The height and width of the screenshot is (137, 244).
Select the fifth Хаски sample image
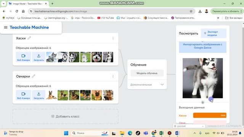click(96, 57)
